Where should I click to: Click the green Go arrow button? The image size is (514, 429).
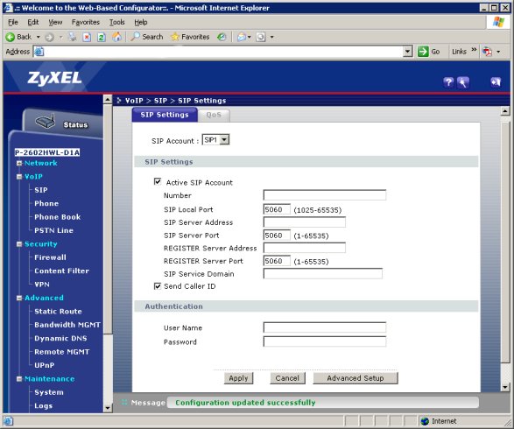click(429, 52)
